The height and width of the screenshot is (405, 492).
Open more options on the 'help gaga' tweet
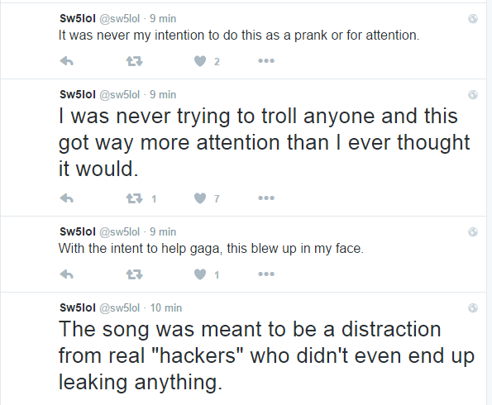click(266, 274)
